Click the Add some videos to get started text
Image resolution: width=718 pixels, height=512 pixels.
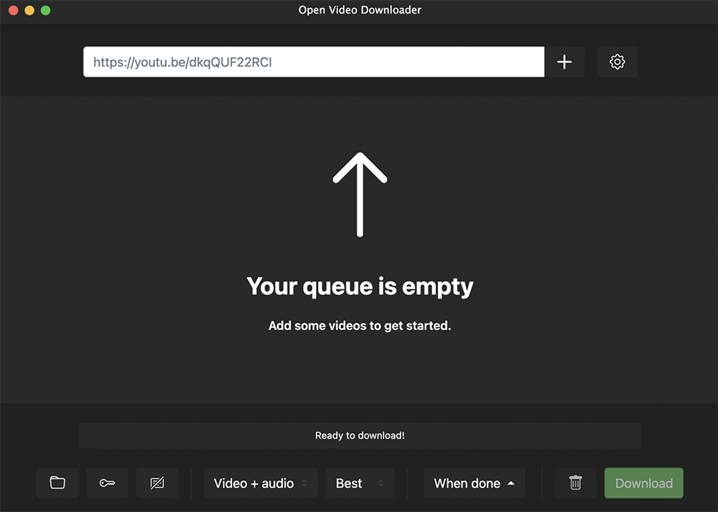[360, 325]
